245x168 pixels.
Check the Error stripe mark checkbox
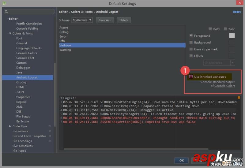(x=191, y=49)
